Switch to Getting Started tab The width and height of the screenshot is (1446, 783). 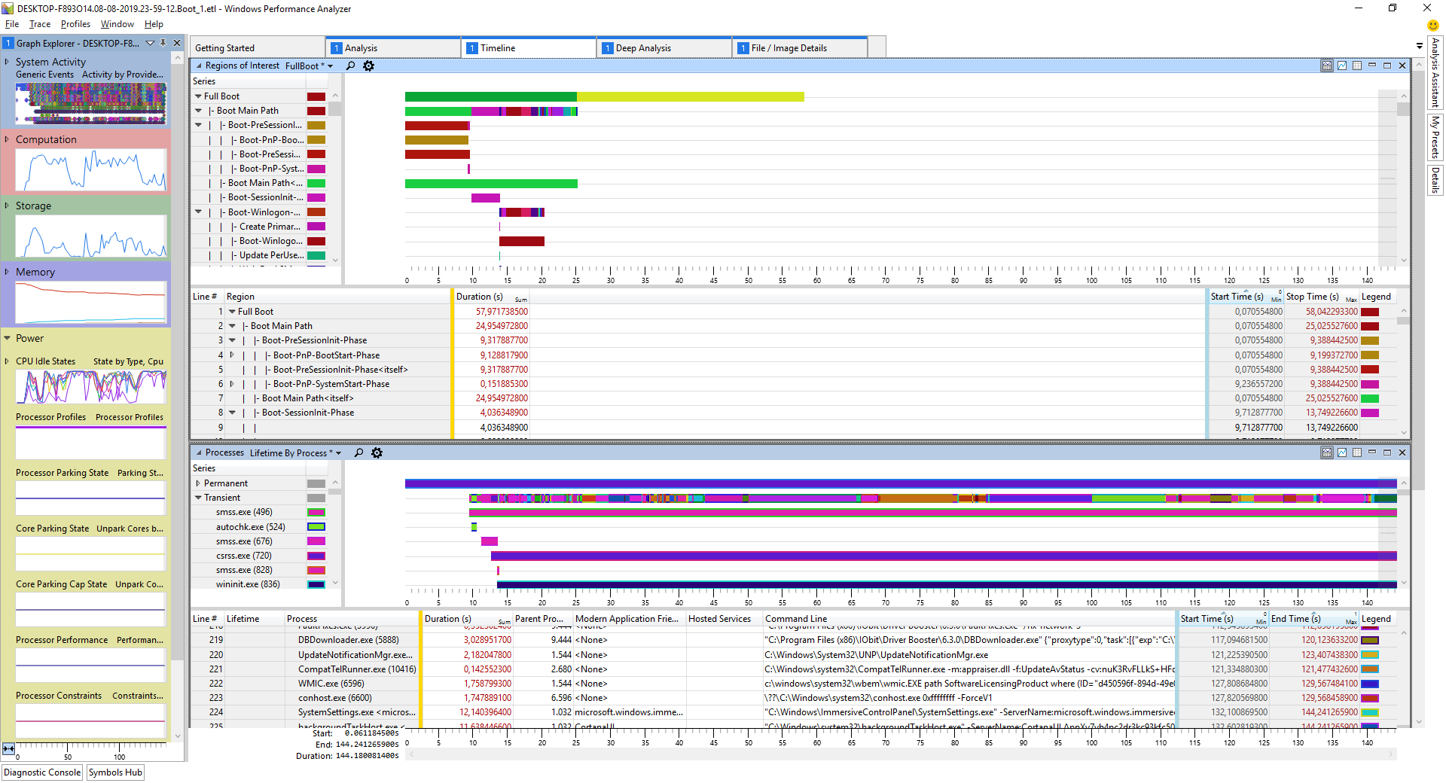(x=257, y=47)
